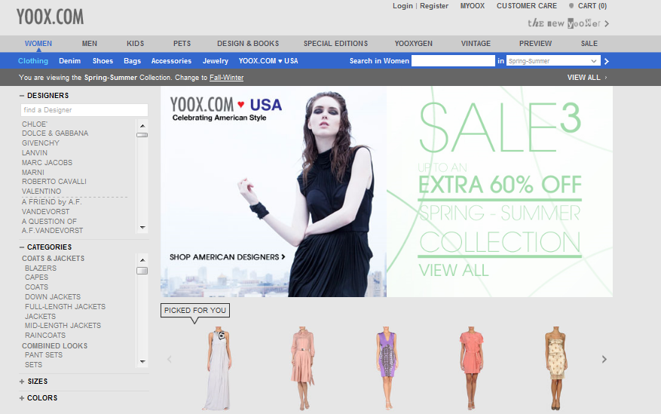
Task: Open the VINTAGE tab
Action: [x=476, y=44]
